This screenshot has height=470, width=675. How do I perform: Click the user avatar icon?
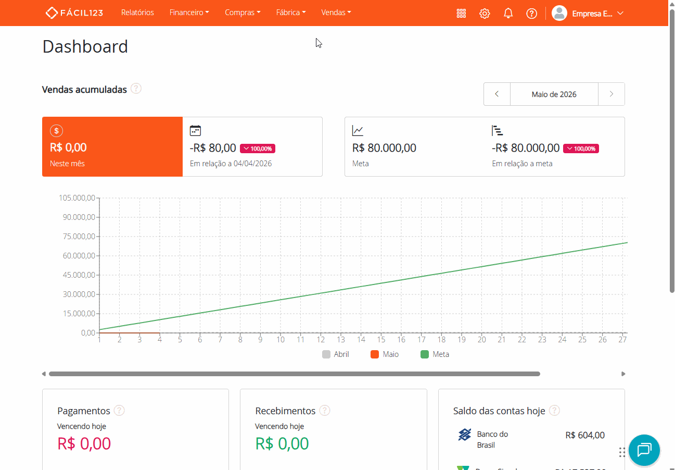click(559, 13)
